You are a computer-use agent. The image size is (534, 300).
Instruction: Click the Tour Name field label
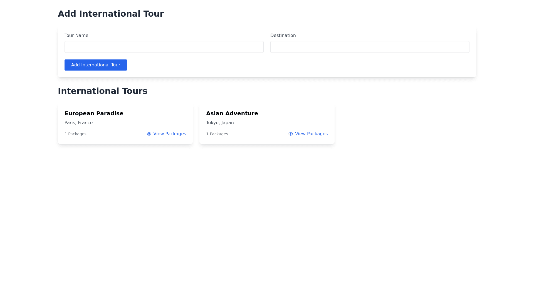(76, 36)
